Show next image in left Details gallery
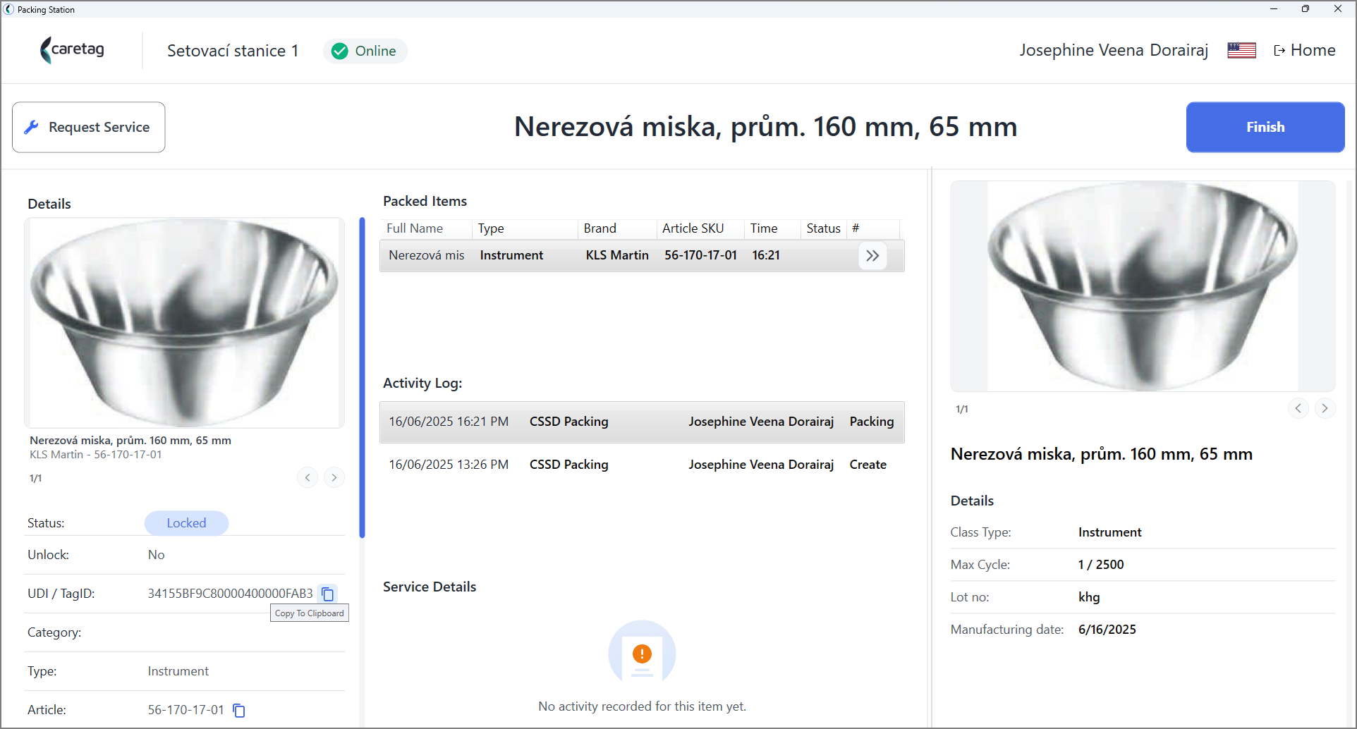Viewport: 1357px width, 729px height. pos(334,478)
